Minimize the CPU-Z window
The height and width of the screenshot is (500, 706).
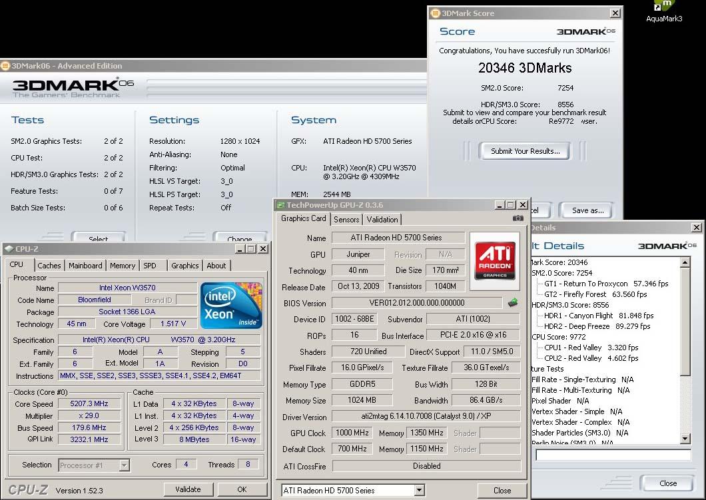pyautogui.click(x=240, y=249)
